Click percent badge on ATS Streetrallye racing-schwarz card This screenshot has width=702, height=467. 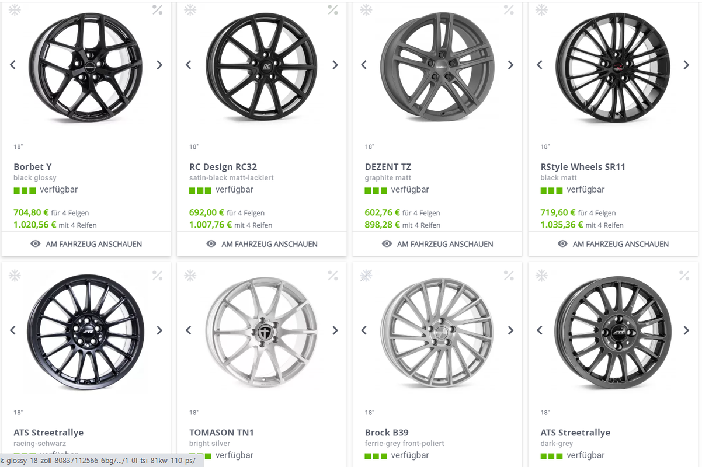click(157, 275)
